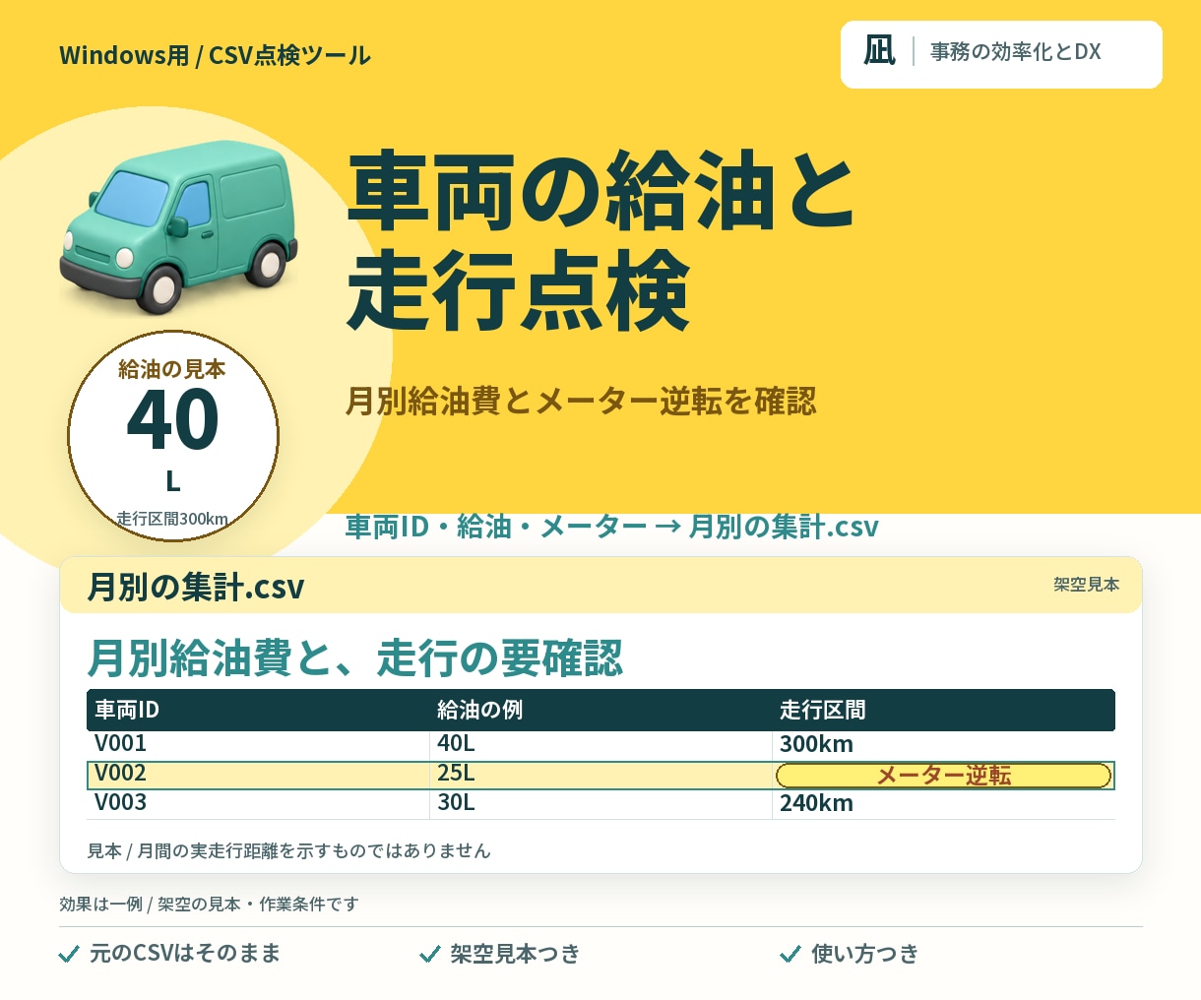Viewport: 1201px width, 1000px height.
Task: Click the Windows用 / CSV点検ツール text
Action: (215, 55)
